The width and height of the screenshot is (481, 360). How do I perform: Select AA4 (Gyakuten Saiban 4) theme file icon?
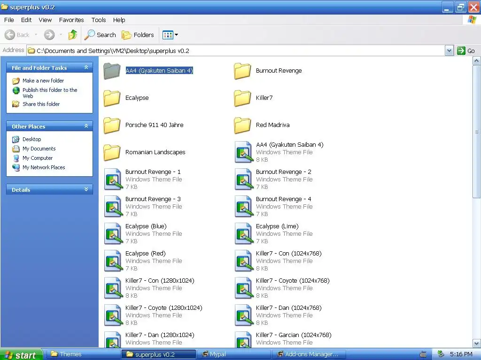click(x=244, y=152)
